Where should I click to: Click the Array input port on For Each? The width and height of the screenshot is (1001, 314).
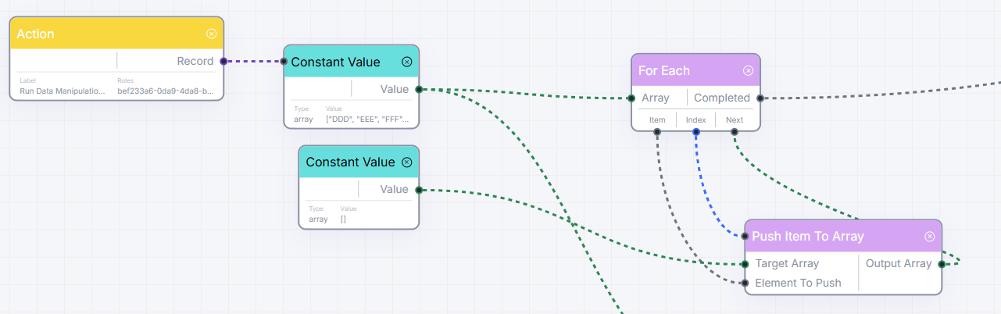click(631, 98)
